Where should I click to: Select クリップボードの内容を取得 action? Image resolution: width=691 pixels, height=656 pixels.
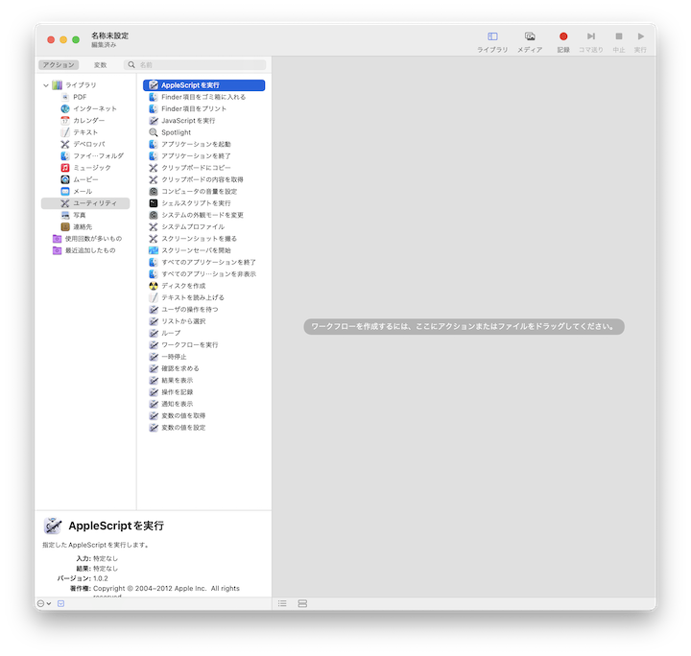click(204, 179)
